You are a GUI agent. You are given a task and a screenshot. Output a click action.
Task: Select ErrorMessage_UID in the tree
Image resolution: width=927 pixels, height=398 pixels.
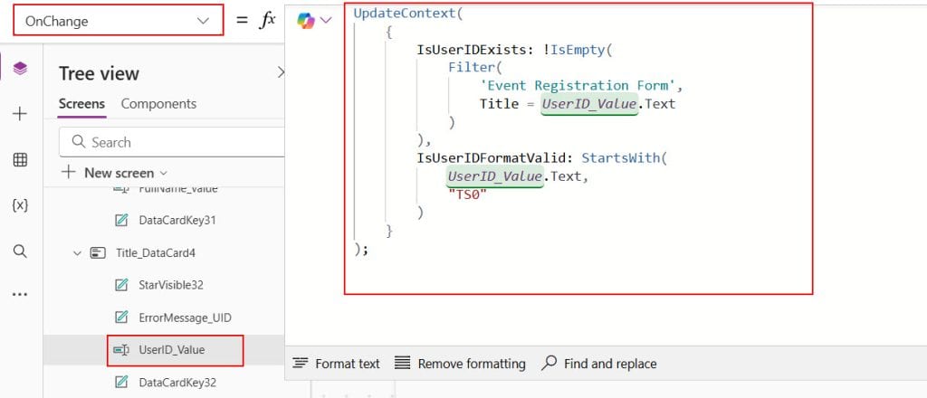click(185, 317)
